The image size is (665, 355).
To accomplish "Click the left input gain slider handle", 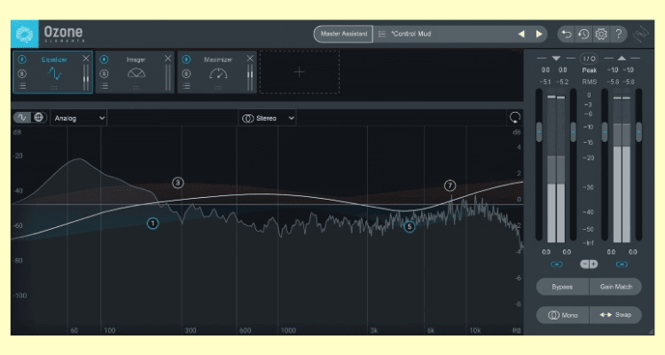I will (x=539, y=132).
